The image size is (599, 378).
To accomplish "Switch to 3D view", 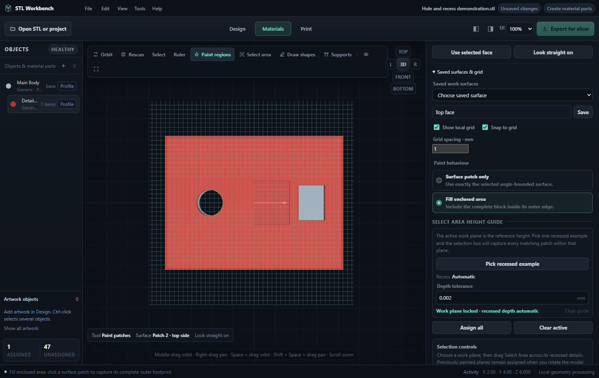I will coord(403,64).
